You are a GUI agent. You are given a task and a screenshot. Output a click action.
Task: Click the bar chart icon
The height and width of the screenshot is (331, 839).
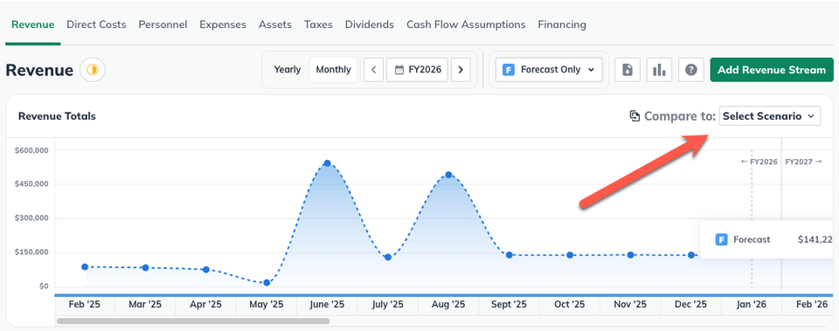[x=659, y=70]
